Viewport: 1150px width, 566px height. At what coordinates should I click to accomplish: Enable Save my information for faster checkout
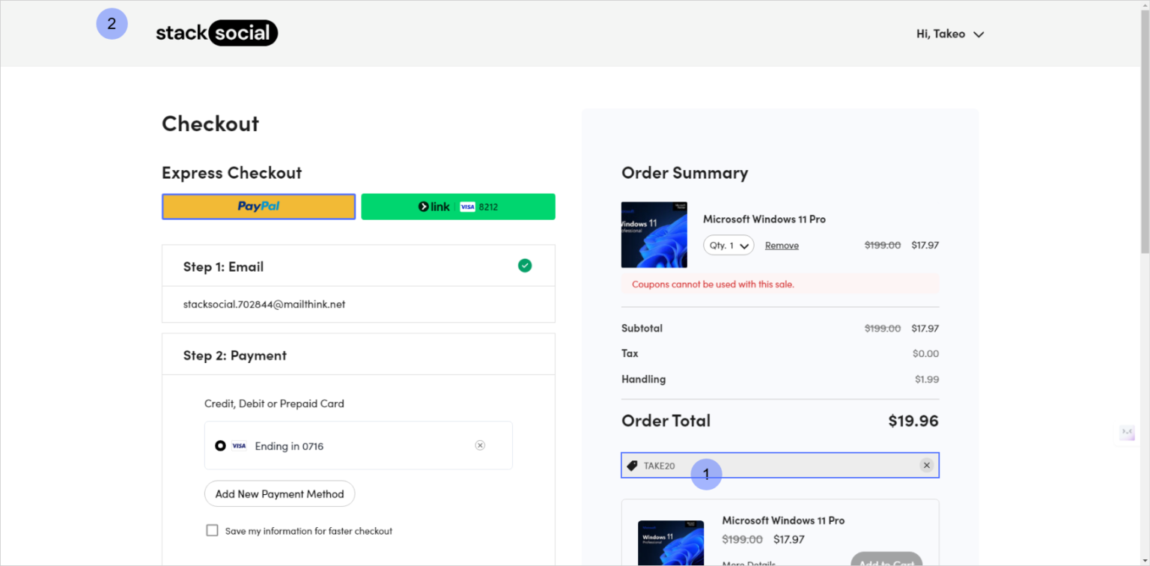212,530
